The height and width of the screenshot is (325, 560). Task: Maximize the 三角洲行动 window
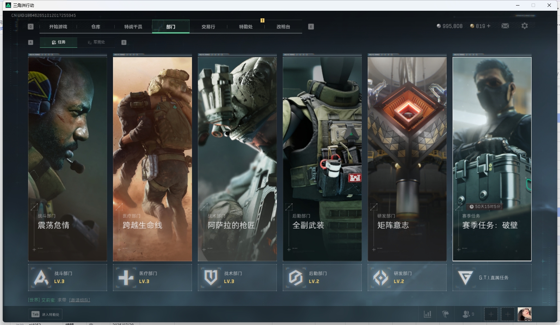[533, 5]
